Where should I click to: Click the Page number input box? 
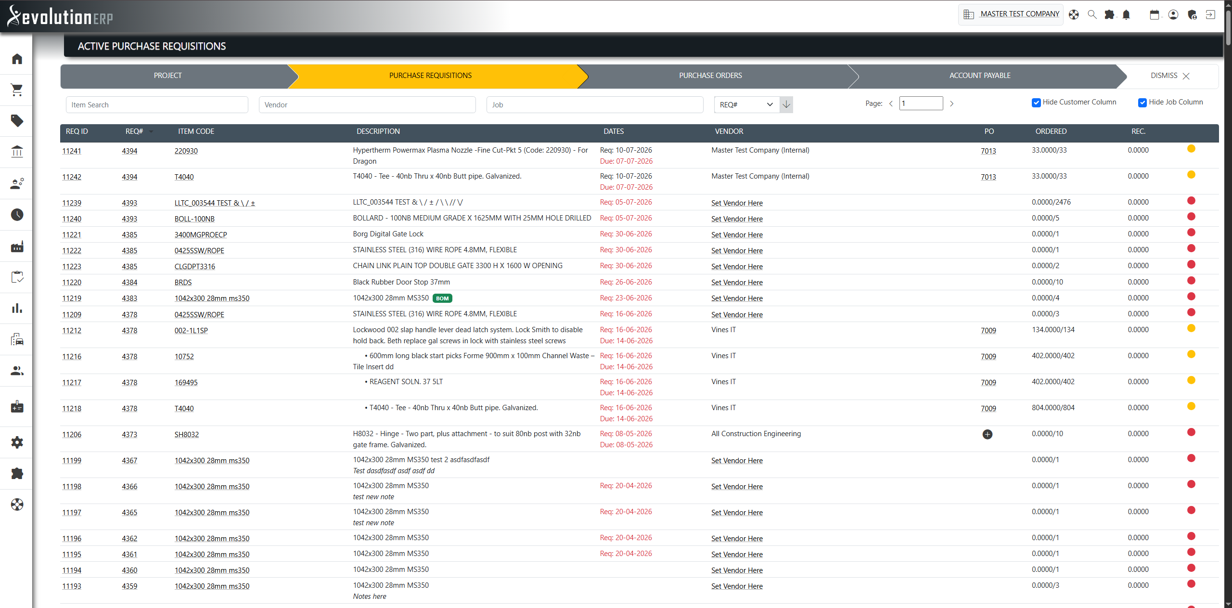(921, 103)
